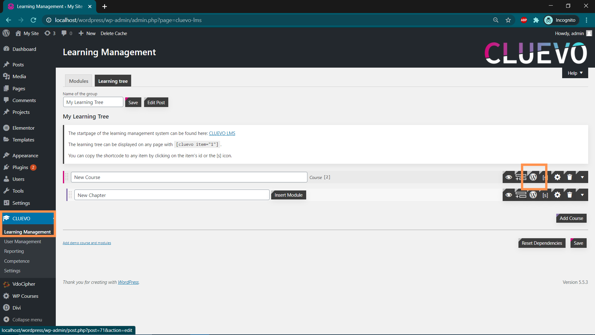
Task: Delete New Chapter with trash icon
Action: tap(570, 195)
